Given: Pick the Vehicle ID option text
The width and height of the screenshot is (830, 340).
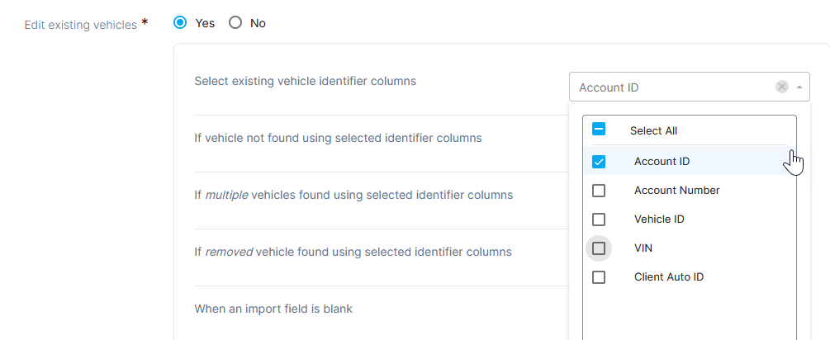Looking at the screenshot, I should pyautogui.click(x=659, y=220).
